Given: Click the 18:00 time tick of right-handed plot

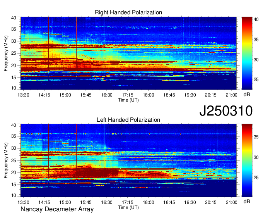Looking at the screenshot, I should pyautogui.click(x=148, y=95).
